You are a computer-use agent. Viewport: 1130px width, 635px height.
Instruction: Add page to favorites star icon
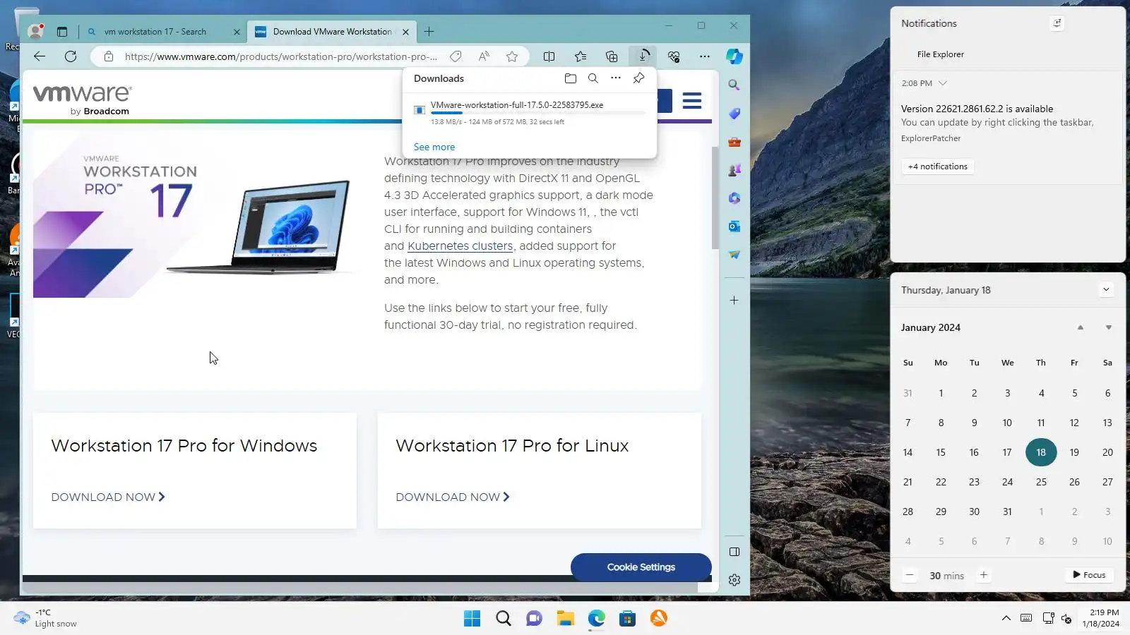[512, 56]
